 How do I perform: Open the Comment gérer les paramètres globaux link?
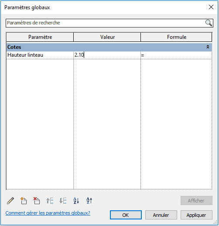(48, 213)
